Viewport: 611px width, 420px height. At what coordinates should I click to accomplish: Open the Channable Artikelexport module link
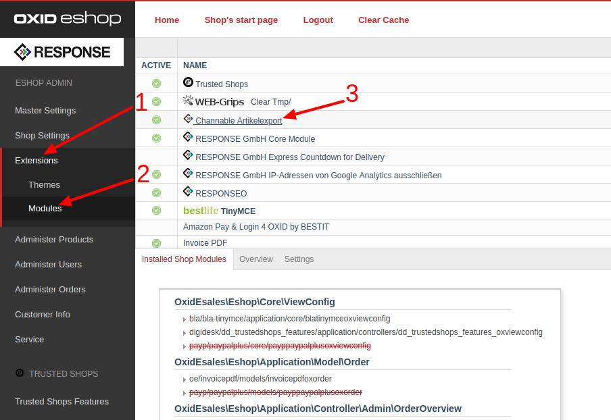[x=239, y=121]
